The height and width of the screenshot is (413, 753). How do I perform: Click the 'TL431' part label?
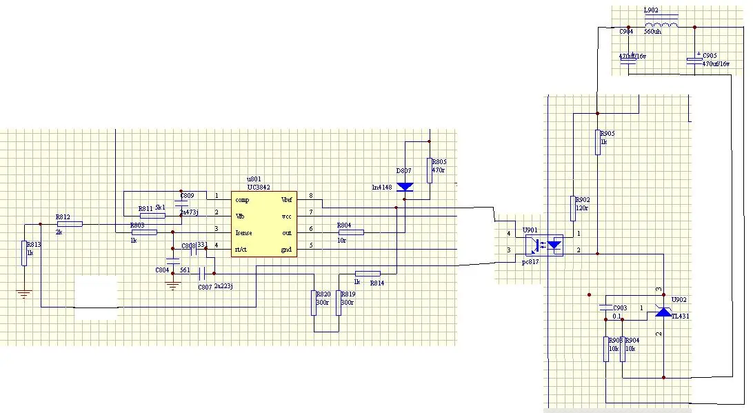pos(681,316)
